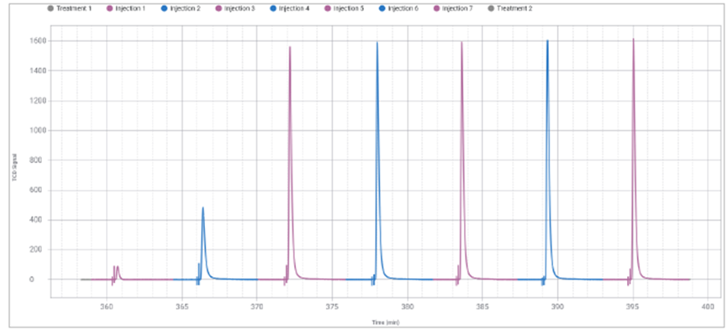Hide the Injection 1 series via legend
The image size is (727, 330).
pos(126,8)
